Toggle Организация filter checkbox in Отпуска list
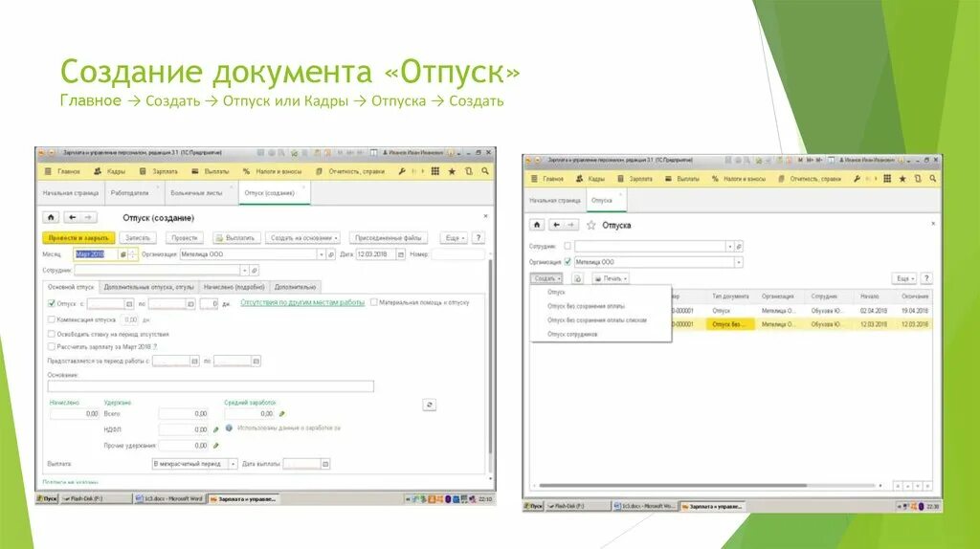Screen dimensions: 980x549 [568, 262]
